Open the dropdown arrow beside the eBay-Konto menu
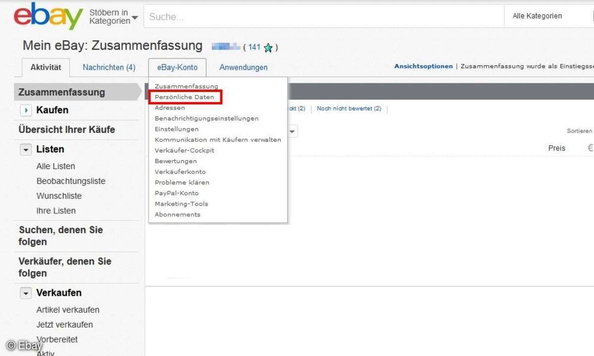This screenshot has width=594, height=356. (x=292, y=132)
